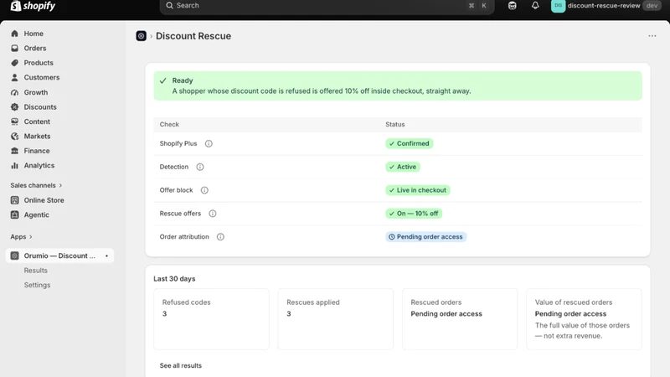The width and height of the screenshot is (670, 377).
Task: Click the Rescues applied card
Action: click(x=336, y=319)
